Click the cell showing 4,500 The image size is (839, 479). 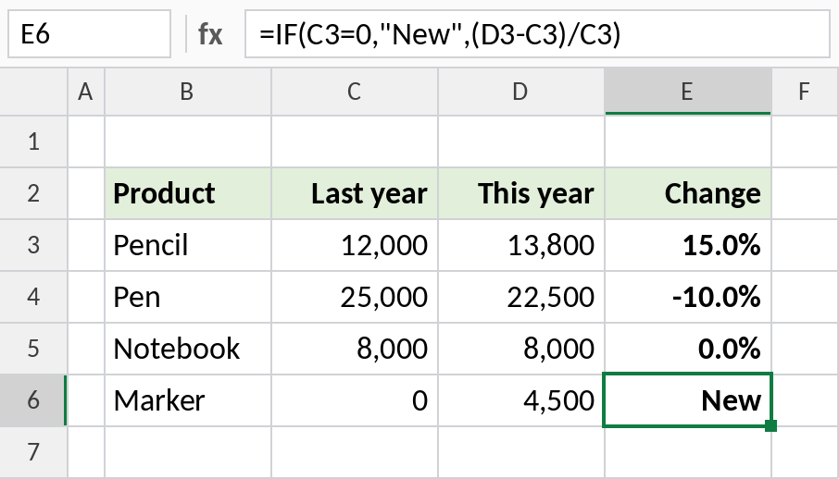521,400
